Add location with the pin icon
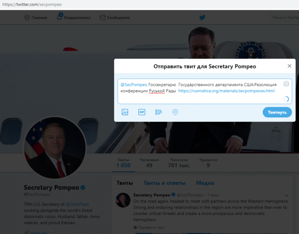This screenshot has width=299, height=234. (175, 112)
